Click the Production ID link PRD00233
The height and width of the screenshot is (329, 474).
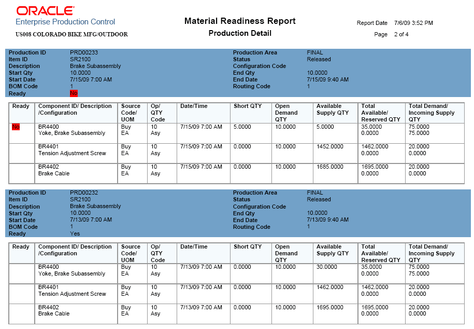(x=85, y=52)
